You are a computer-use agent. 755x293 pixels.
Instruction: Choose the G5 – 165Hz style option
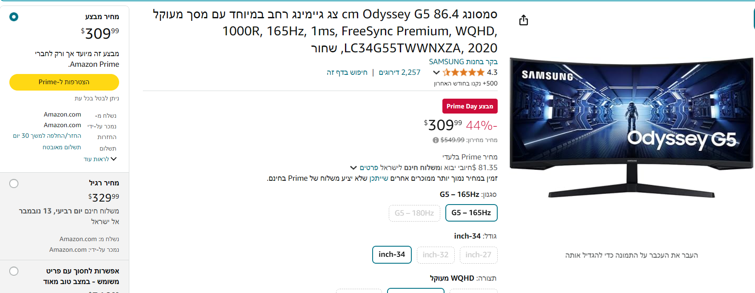coord(471,213)
